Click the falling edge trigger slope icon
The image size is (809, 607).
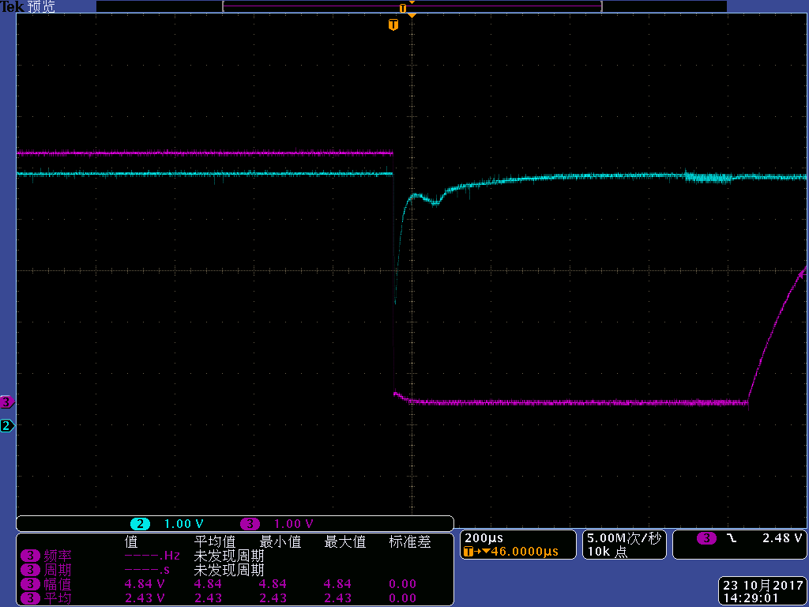click(732, 538)
